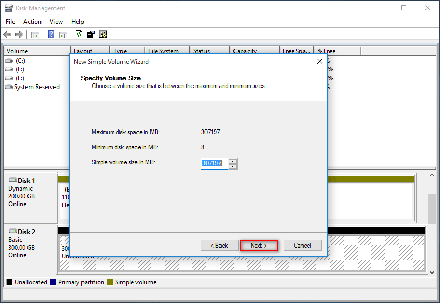Image resolution: width=440 pixels, height=303 pixels.
Task: Click the simple volume size input field
Action: tap(214, 163)
